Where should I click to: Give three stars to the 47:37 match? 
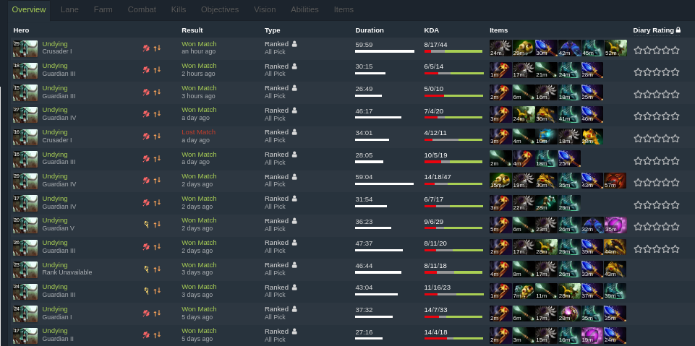[657, 249]
